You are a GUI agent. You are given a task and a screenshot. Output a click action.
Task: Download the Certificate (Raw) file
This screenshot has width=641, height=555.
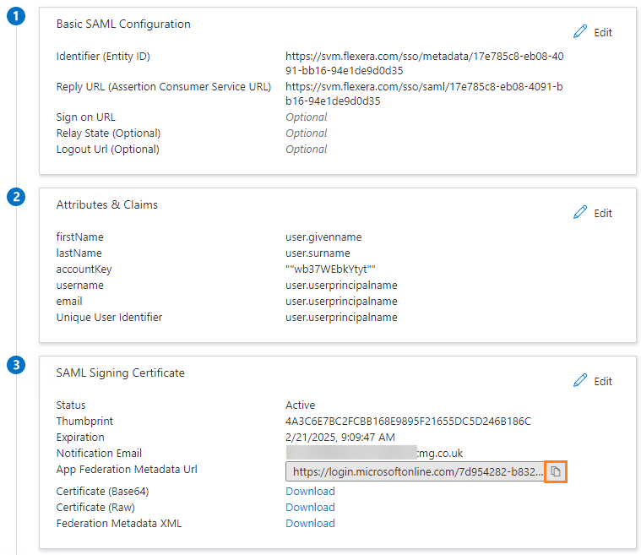click(x=310, y=508)
